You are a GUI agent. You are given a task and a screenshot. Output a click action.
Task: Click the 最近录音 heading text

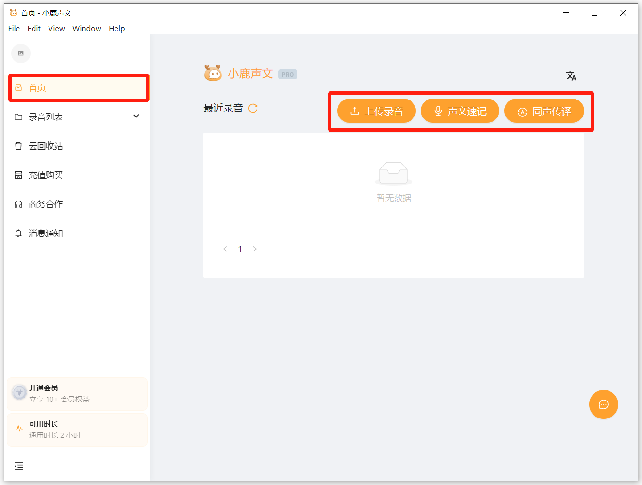(223, 108)
